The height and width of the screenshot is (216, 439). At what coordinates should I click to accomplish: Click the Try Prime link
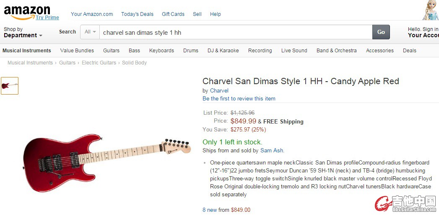[x=47, y=18]
